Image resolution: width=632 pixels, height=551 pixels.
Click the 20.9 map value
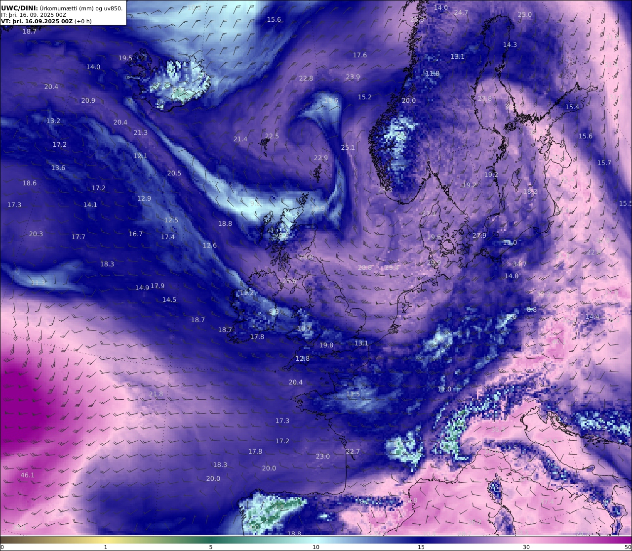pyautogui.click(x=88, y=101)
